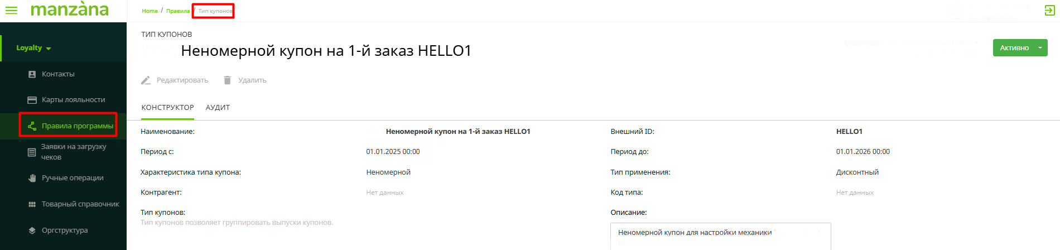
Task: Select the Конструктор tab
Action: pyautogui.click(x=167, y=108)
